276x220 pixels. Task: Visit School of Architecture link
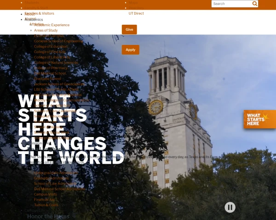52,105
